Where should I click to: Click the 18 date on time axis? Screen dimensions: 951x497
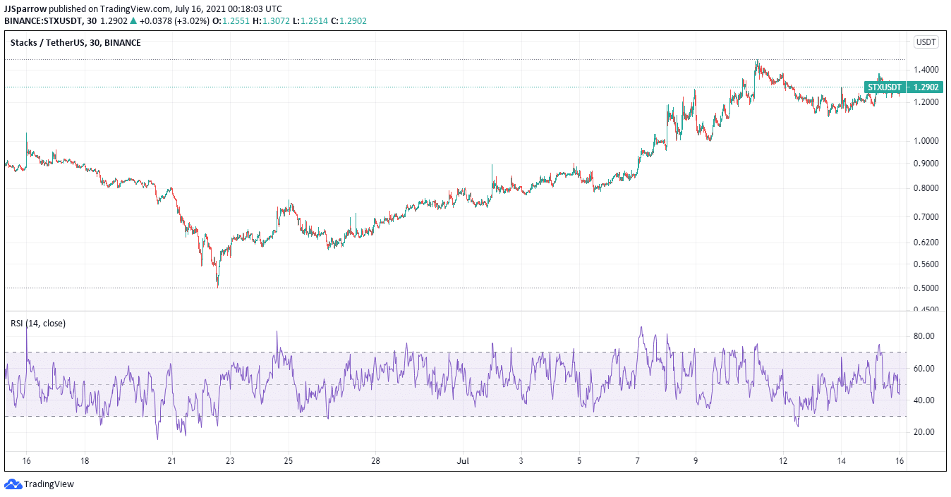[x=85, y=461]
